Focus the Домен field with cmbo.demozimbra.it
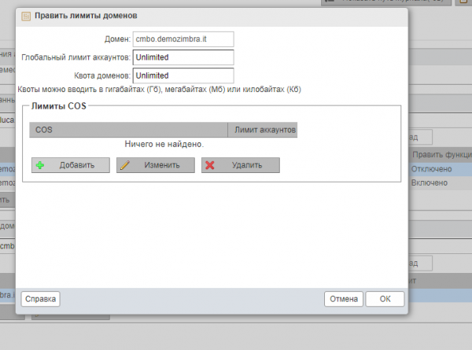Image resolution: width=472 pixels, height=350 pixels. tap(183, 39)
